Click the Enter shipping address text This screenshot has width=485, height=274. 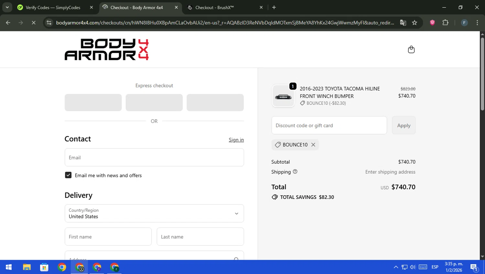pos(390,172)
